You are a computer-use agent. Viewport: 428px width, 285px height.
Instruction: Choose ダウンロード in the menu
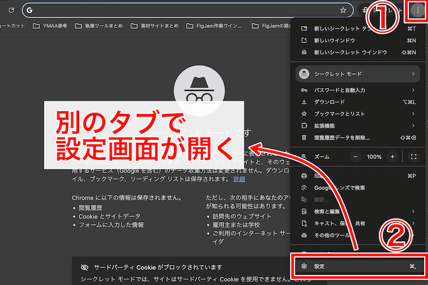point(330,102)
